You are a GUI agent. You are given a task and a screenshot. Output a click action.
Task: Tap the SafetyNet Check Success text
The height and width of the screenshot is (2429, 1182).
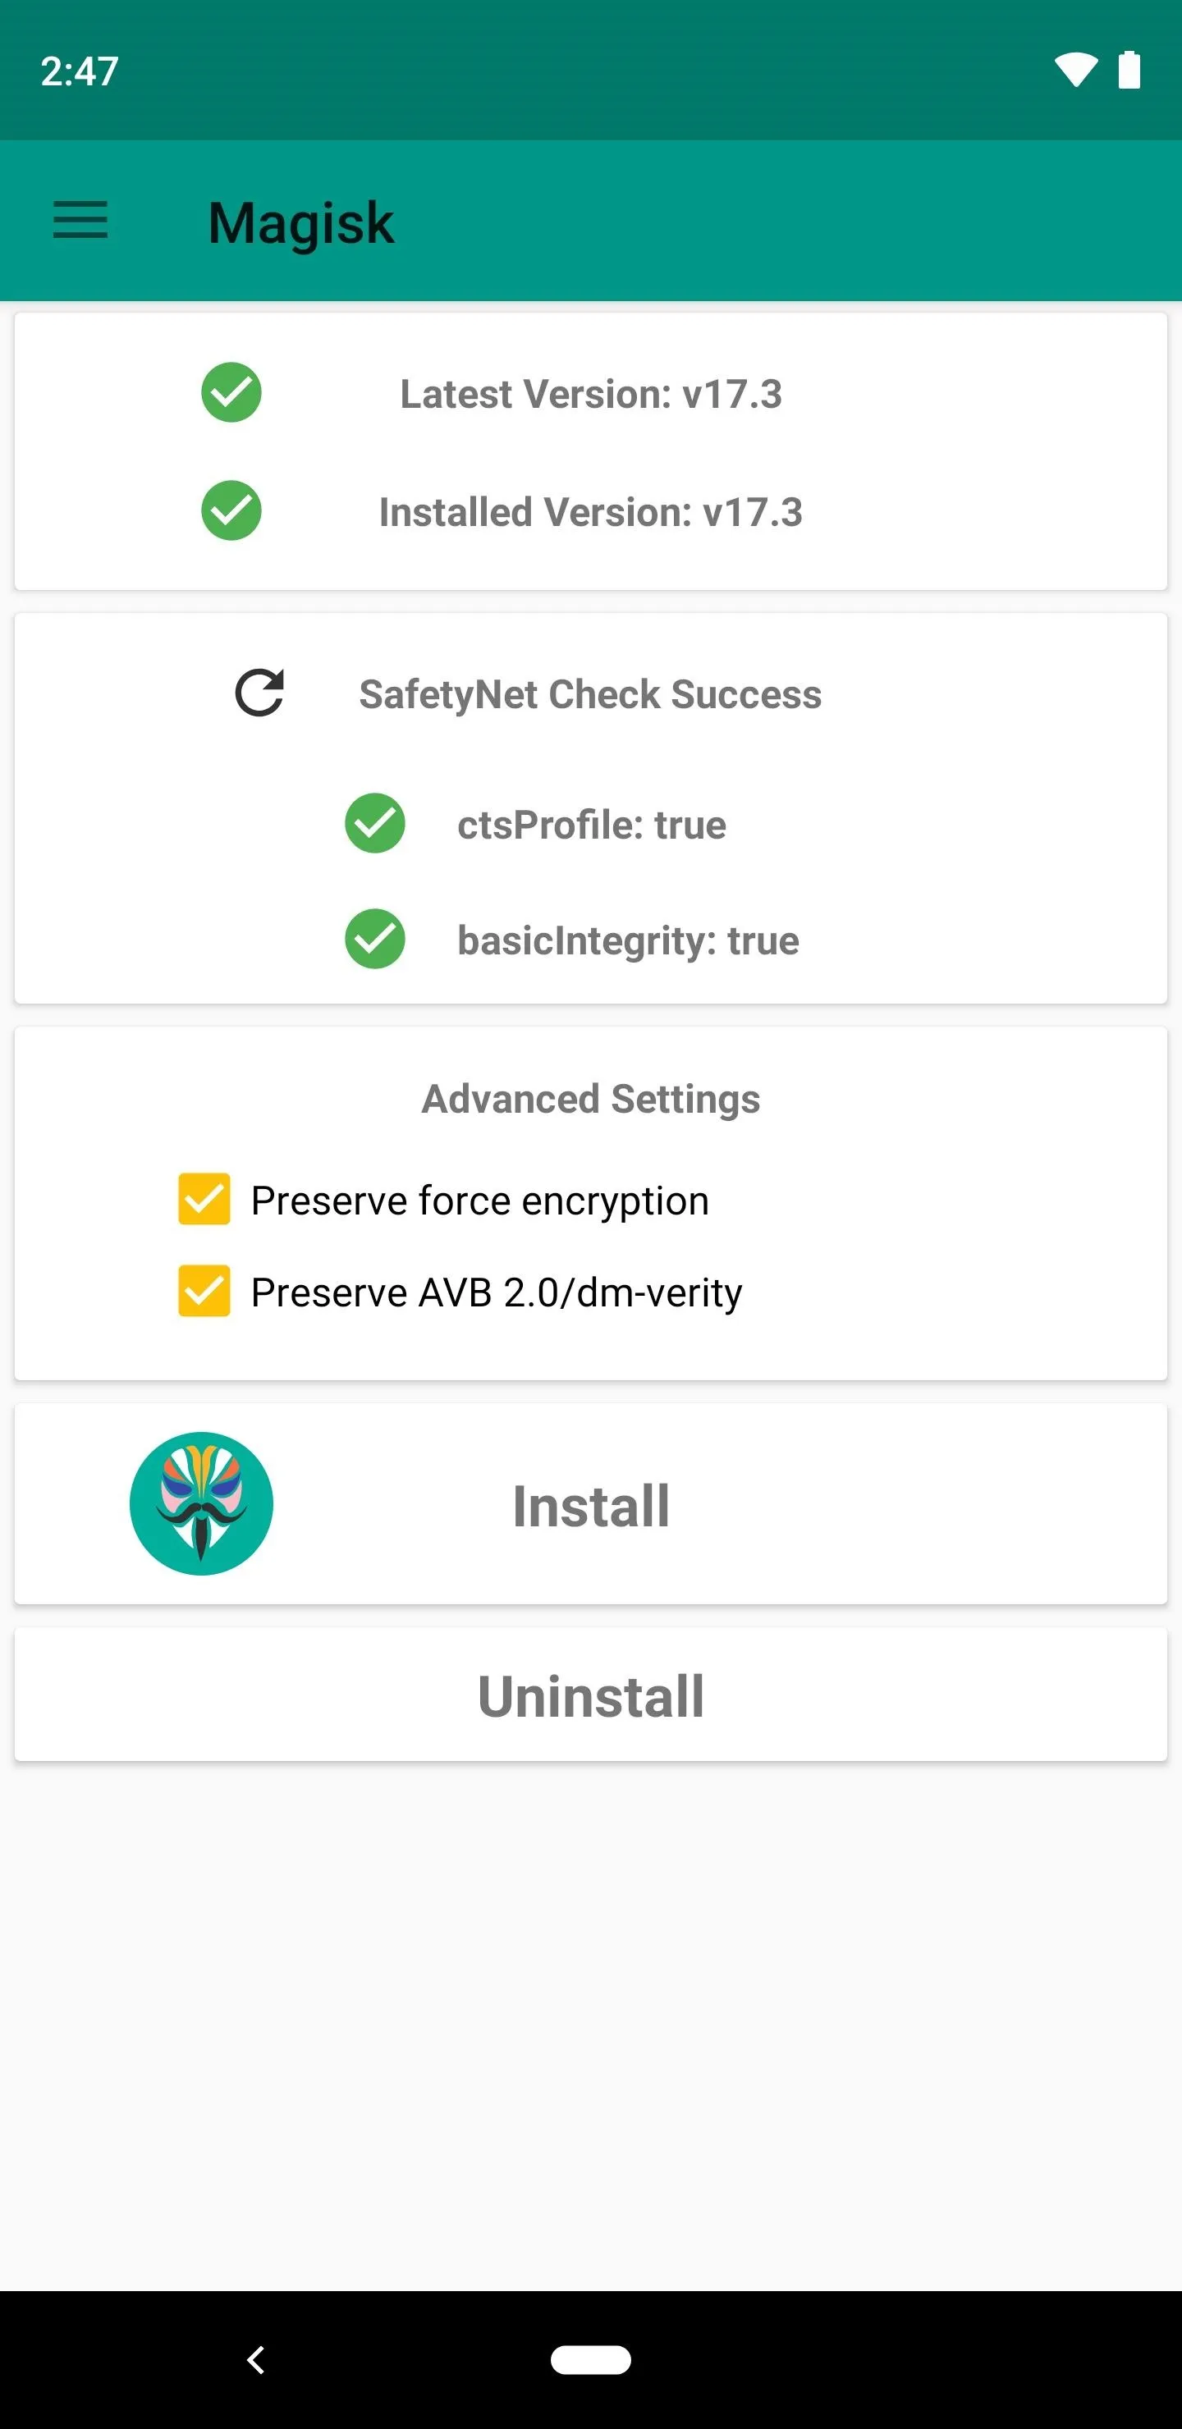590,694
